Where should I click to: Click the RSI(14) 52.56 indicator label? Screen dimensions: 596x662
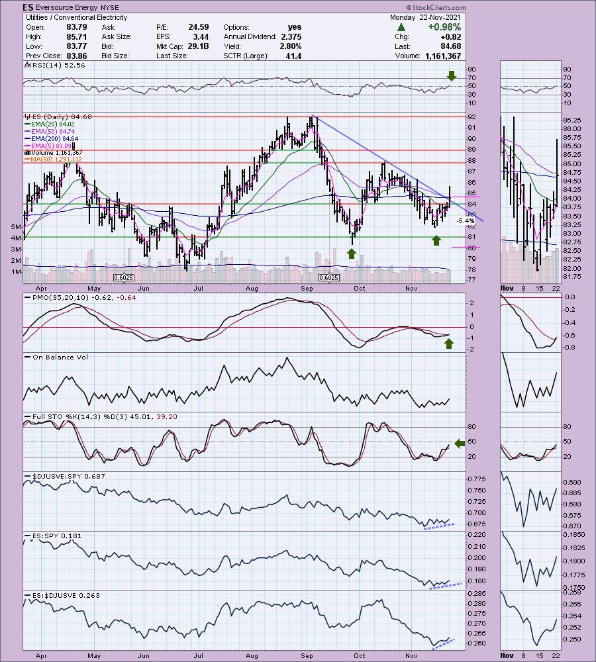pyautogui.click(x=56, y=65)
